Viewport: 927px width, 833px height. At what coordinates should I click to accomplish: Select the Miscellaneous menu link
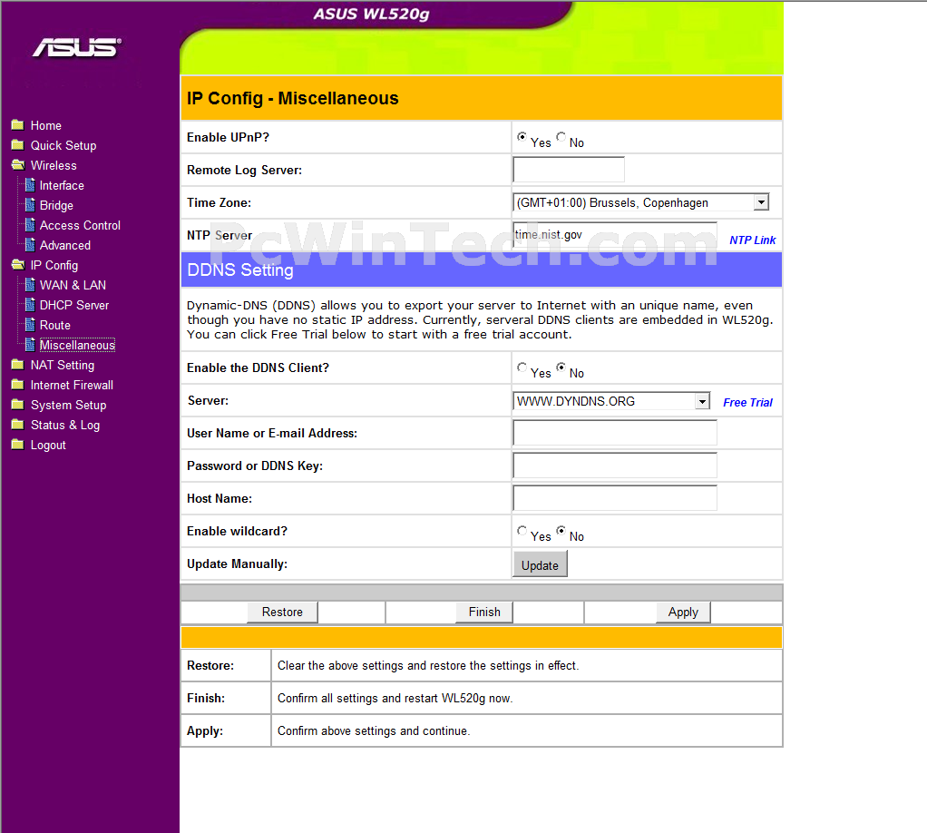77,345
